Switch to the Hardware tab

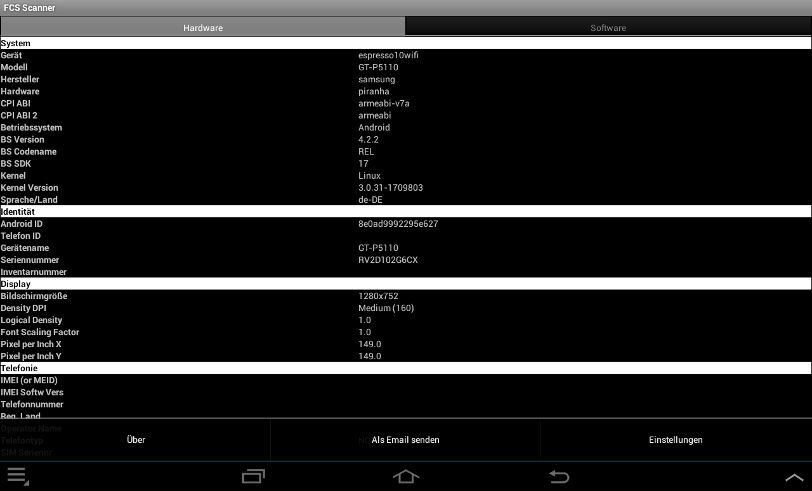pos(203,26)
